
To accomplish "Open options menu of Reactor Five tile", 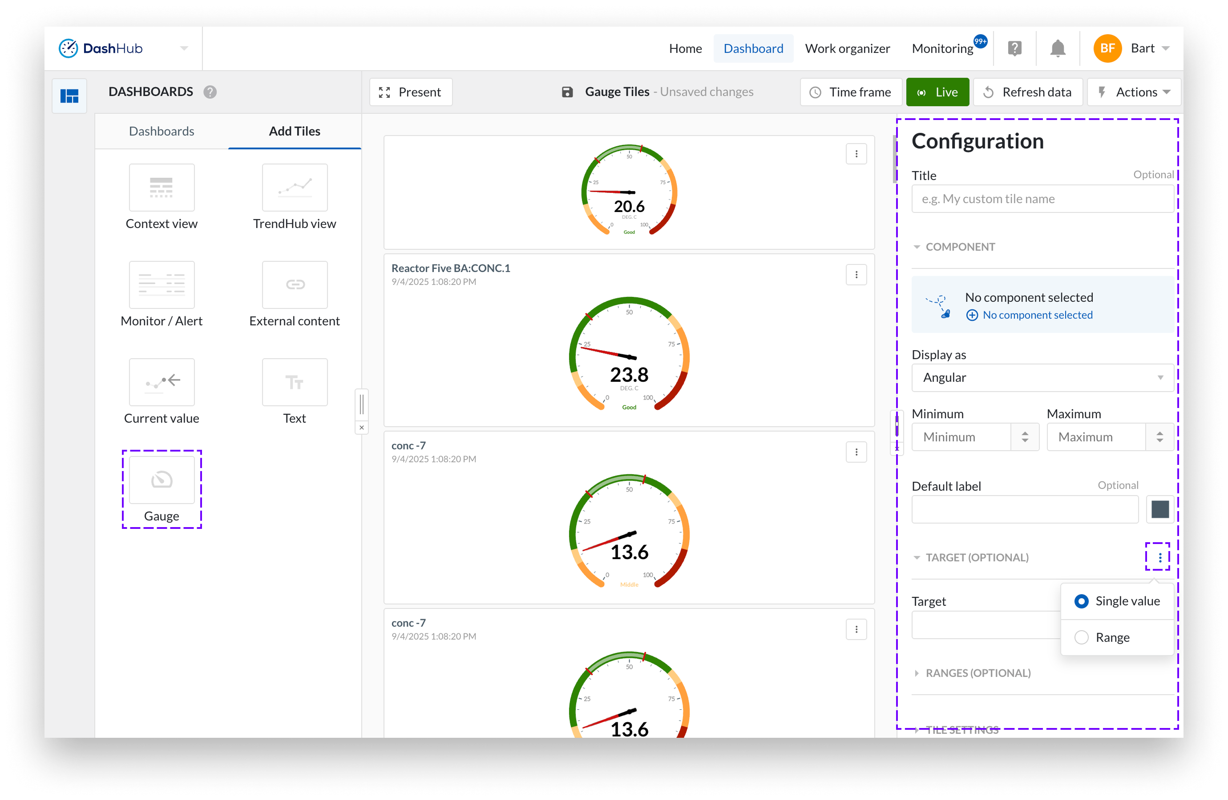I will pos(856,275).
